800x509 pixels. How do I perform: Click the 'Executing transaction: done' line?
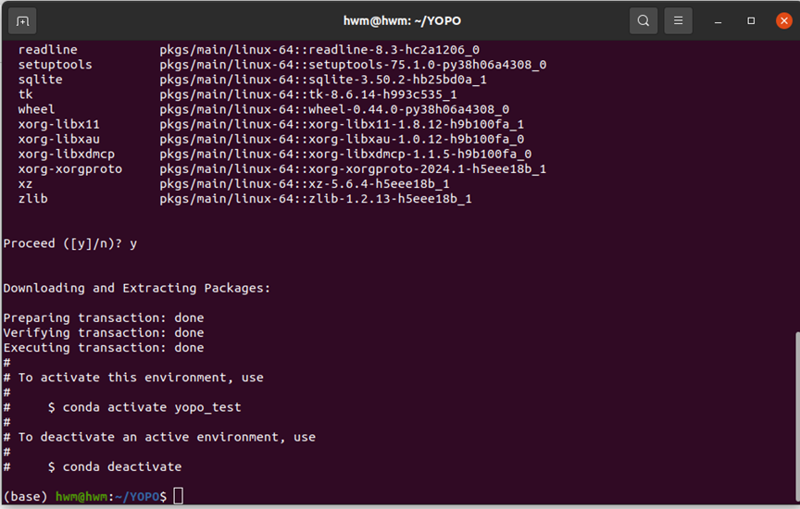(104, 347)
